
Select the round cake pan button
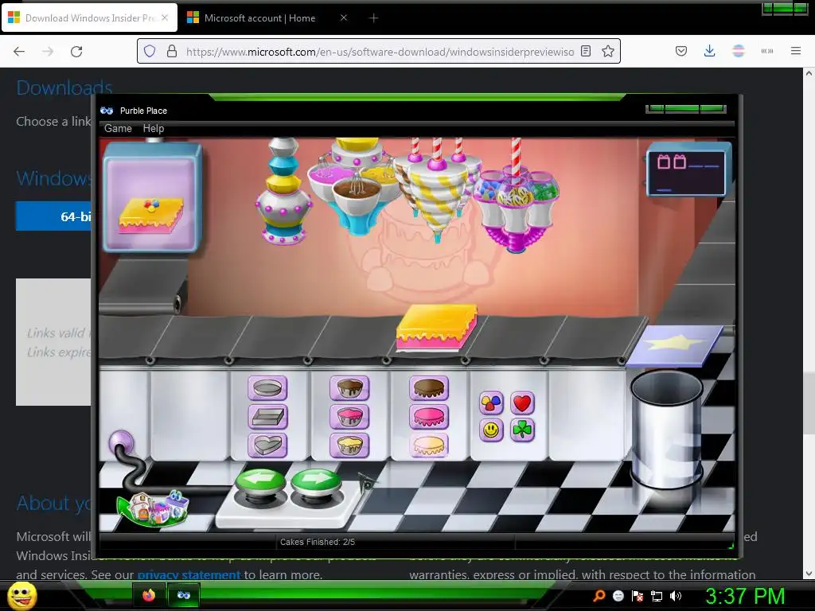click(267, 388)
